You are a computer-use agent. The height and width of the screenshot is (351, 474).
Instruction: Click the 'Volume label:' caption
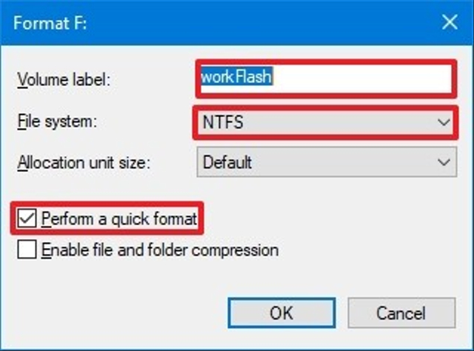[x=64, y=78]
